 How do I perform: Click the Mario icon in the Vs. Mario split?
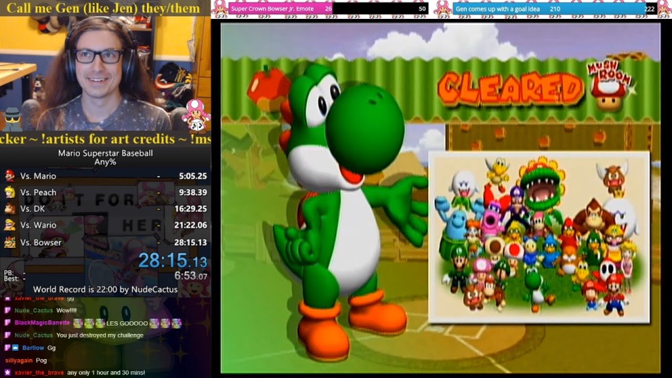click(x=10, y=175)
